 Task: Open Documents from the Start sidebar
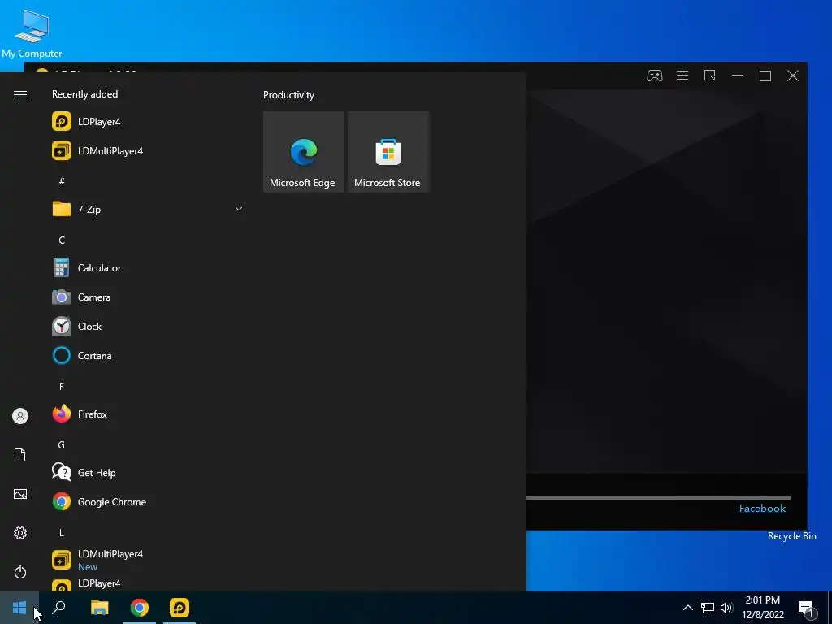point(20,455)
